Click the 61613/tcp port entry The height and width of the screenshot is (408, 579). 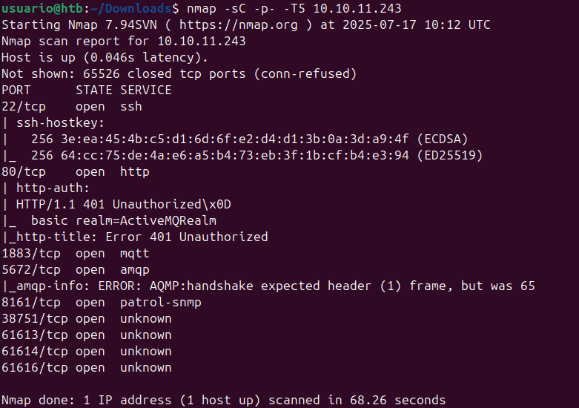31,335
